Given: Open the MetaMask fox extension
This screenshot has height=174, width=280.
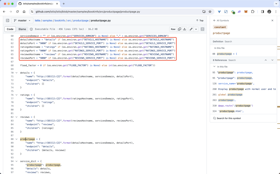Looking at the screenshot, I should (246, 12).
